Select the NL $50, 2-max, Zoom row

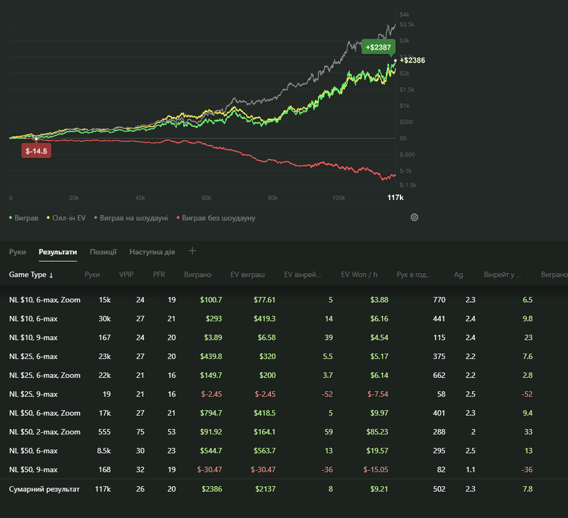click(x=45, y=432)
